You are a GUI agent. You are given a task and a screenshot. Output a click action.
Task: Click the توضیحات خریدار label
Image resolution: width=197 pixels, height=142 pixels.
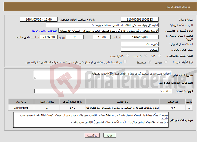point(181,120)
